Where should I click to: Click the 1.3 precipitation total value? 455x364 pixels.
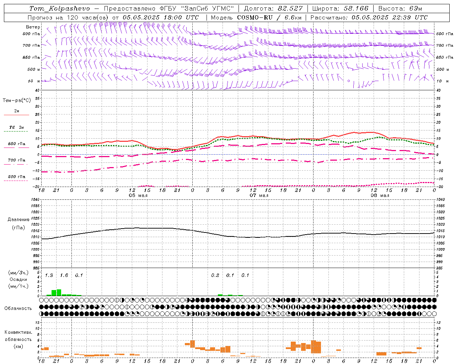click(x=49, y=275)
